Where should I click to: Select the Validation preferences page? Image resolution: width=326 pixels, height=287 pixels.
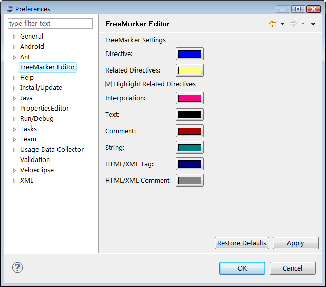[x=35, y=160]
